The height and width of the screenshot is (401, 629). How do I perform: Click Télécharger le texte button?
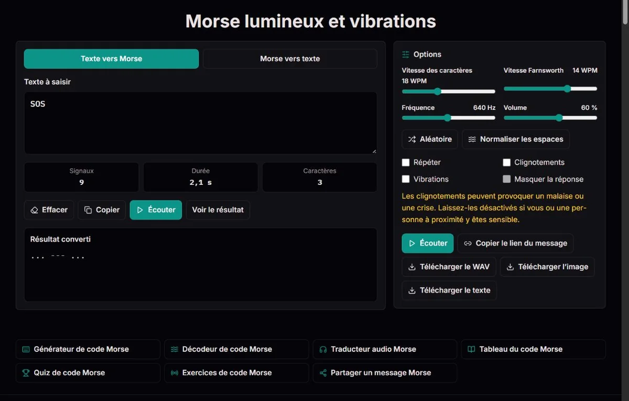pos(449,291)
